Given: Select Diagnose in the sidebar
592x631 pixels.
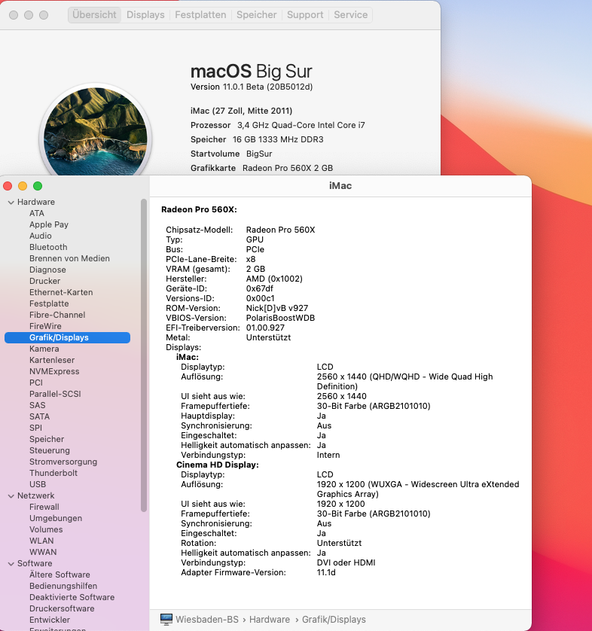Looking at the screenshot, I should [47, 270].
